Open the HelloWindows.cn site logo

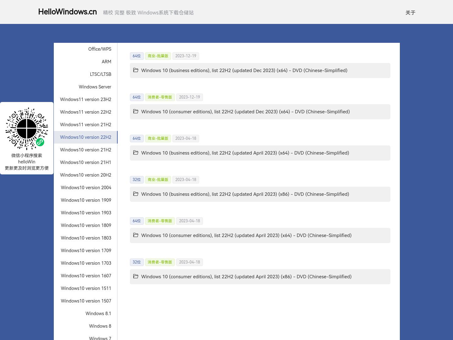pos(67,12)
